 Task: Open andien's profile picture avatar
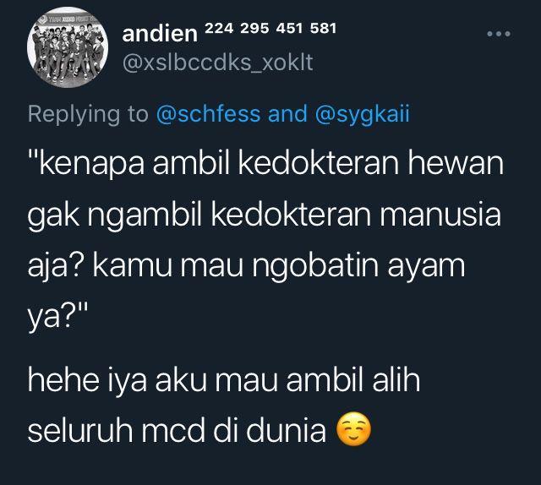pos(68,47)
